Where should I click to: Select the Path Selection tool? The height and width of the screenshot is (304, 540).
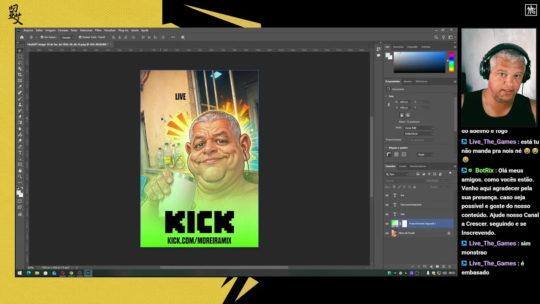(x=20, y=159)
